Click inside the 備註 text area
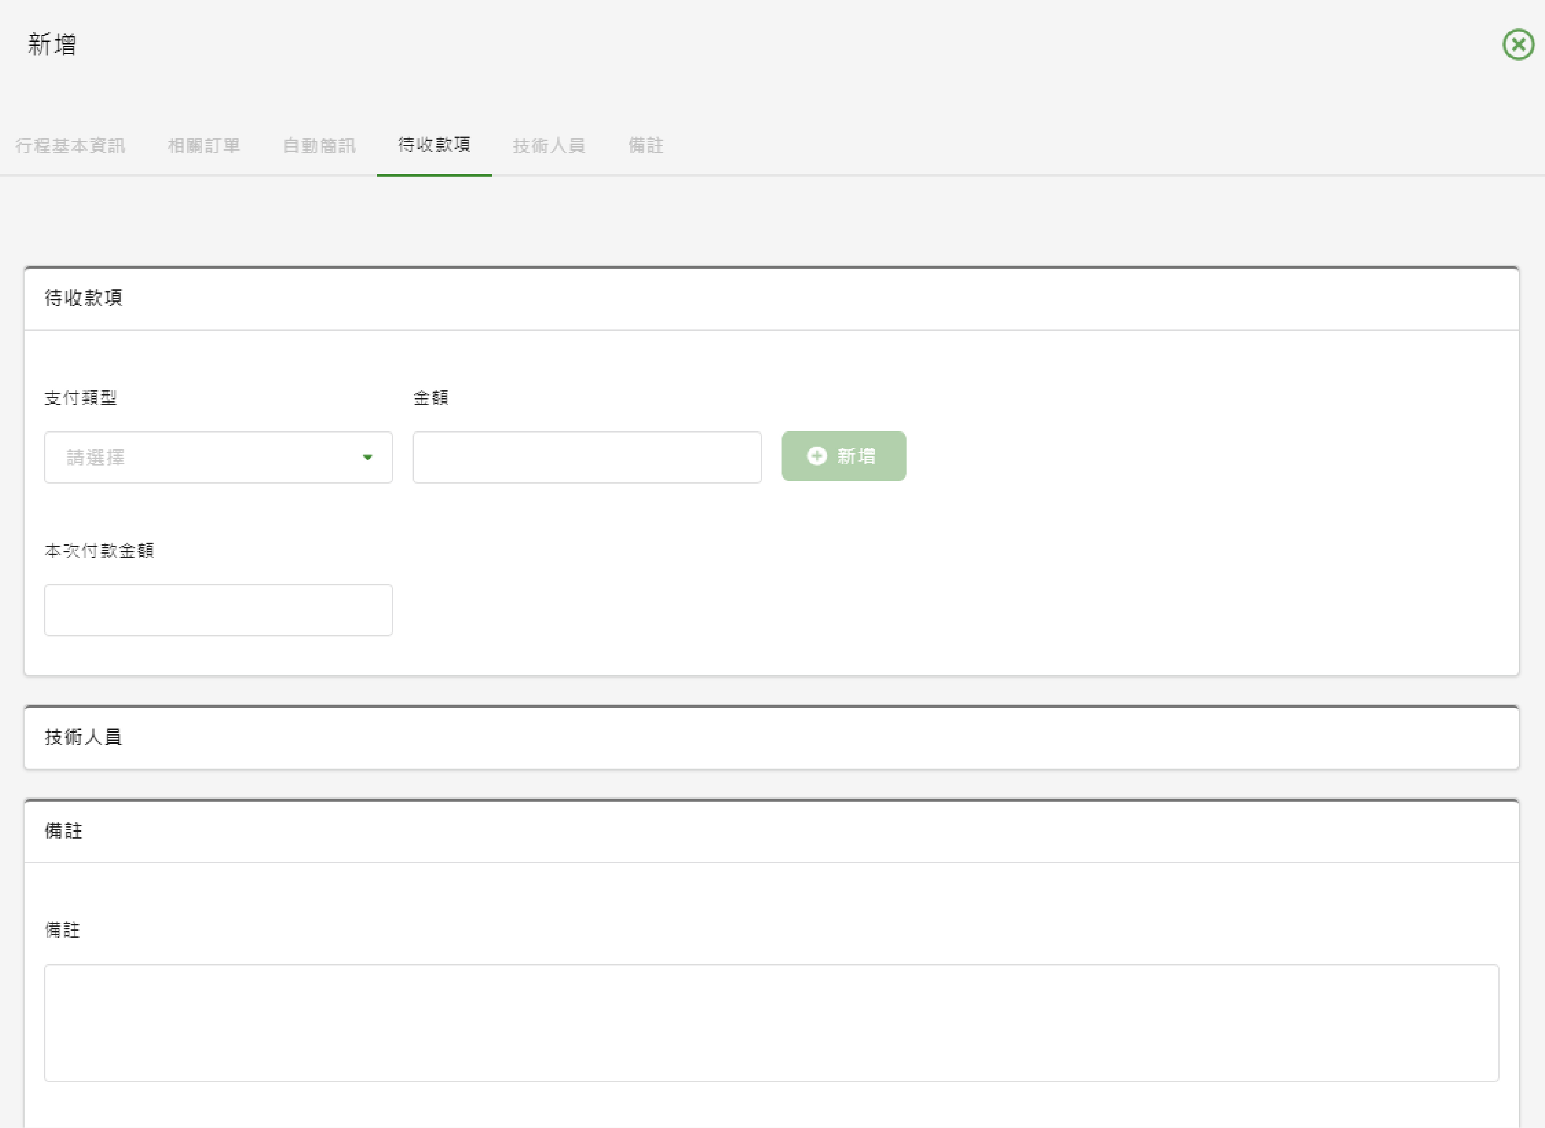Screen dimensions: 1545x1128 [x=771, y=1023]
